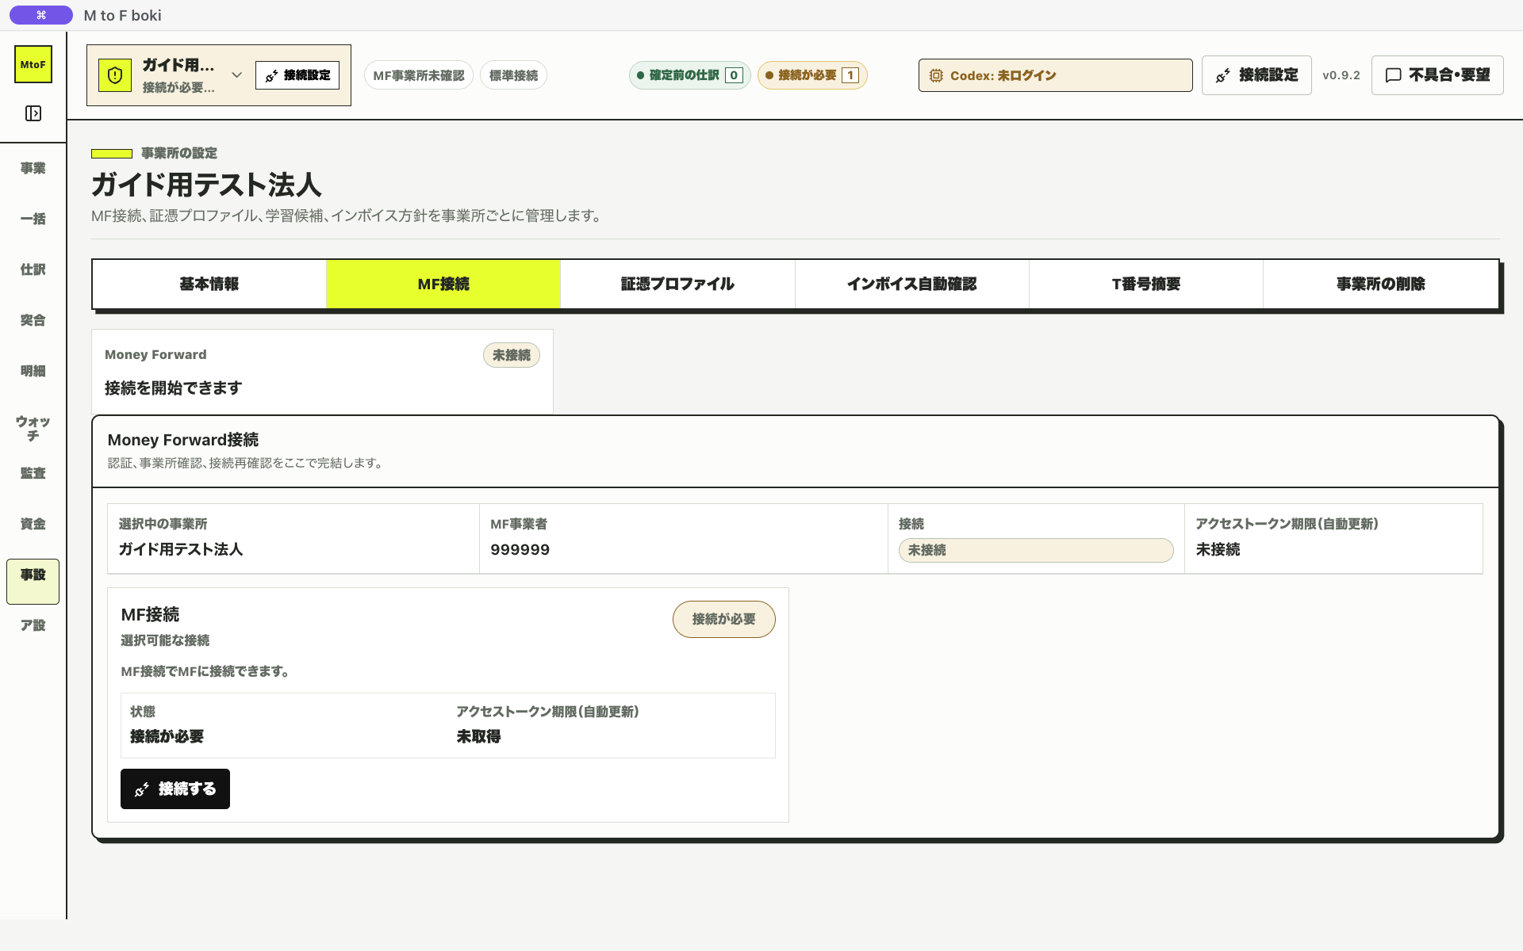Image resolution: width=1523 pixels, height=951 pixels.
Task: Click the 未接続 pill under 接続 column
Action: (x=1036, y=550)
